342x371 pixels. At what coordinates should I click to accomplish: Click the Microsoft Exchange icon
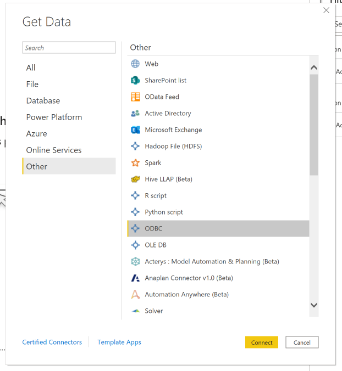click(135, 130)
